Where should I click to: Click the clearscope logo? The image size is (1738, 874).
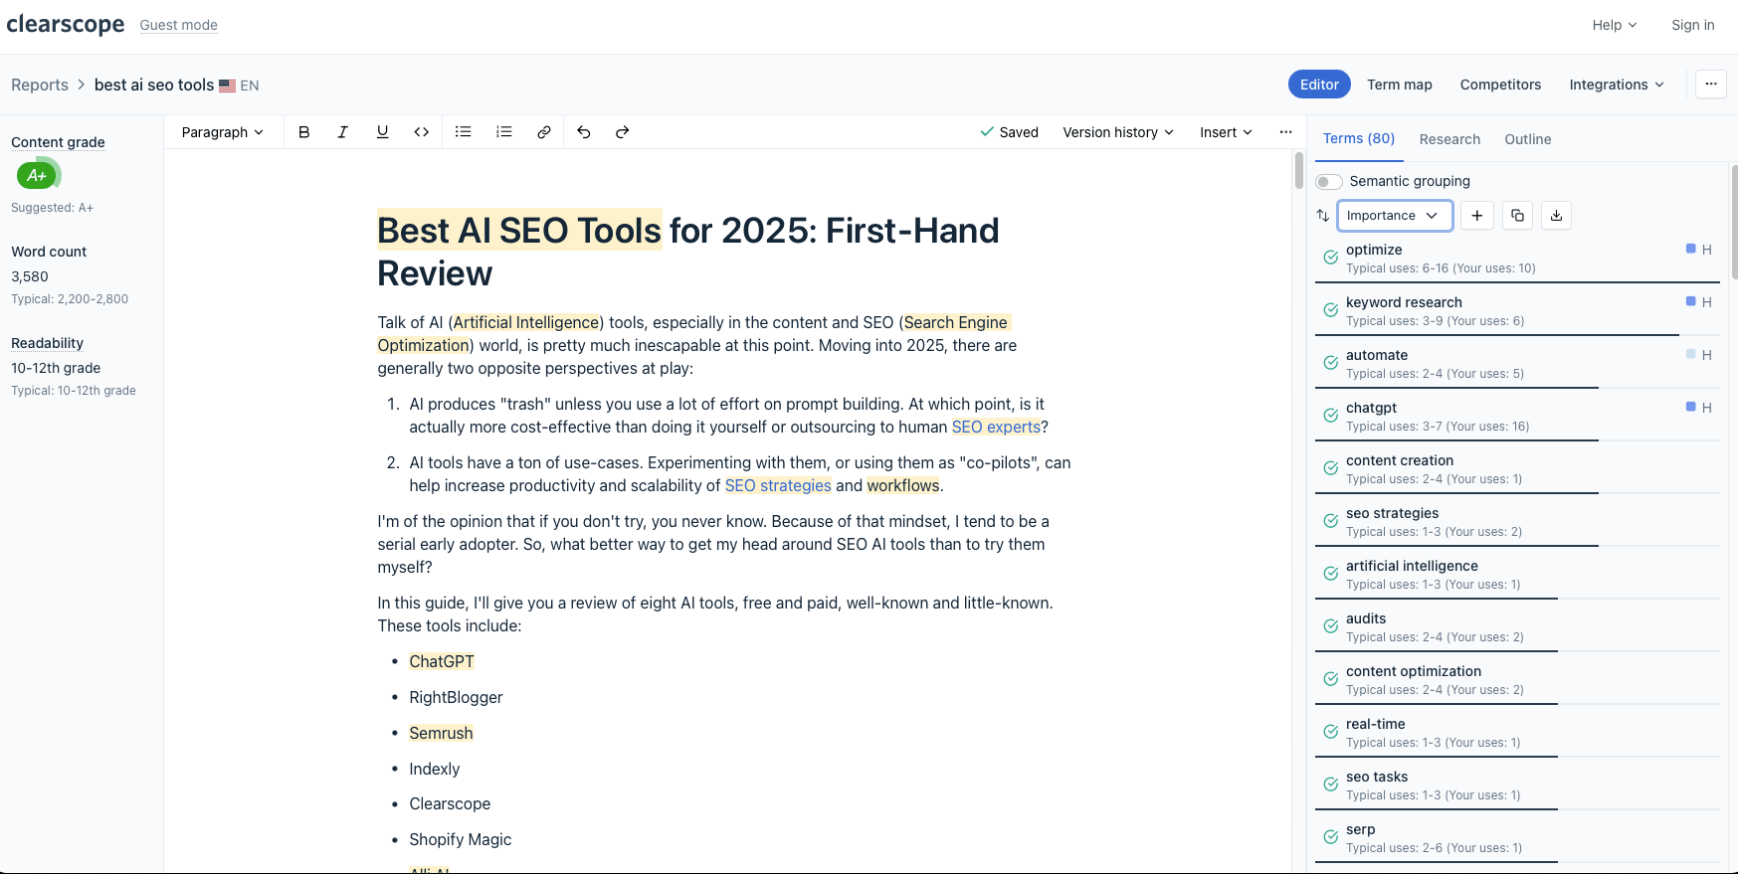66,24
